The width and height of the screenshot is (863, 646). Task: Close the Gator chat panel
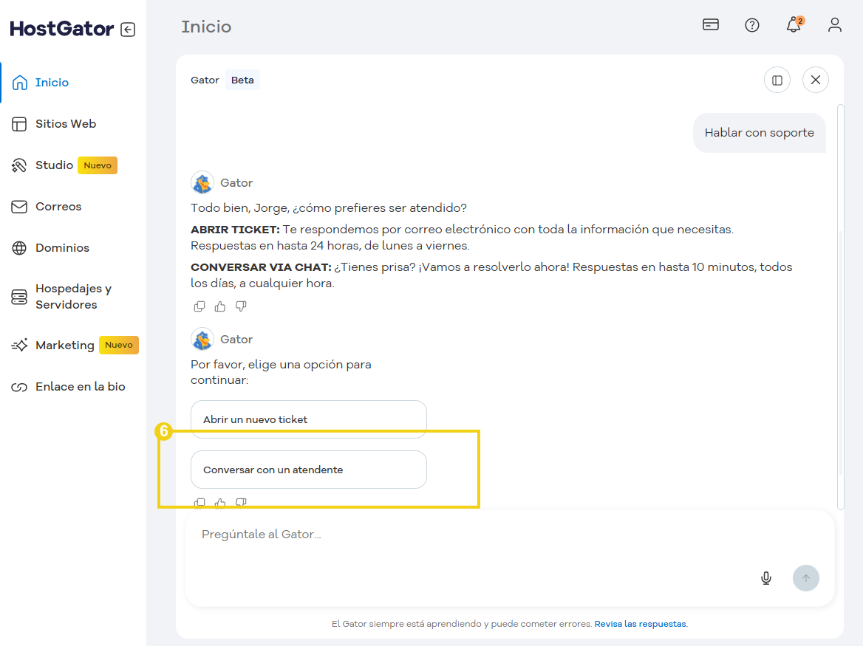click(816, 80)
